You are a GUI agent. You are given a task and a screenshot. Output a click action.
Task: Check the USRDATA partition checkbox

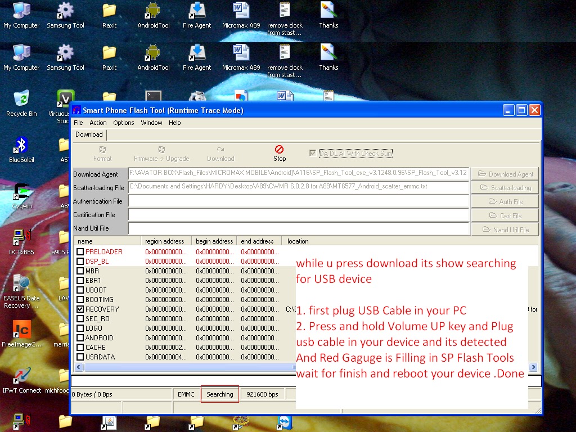[80, 357]
